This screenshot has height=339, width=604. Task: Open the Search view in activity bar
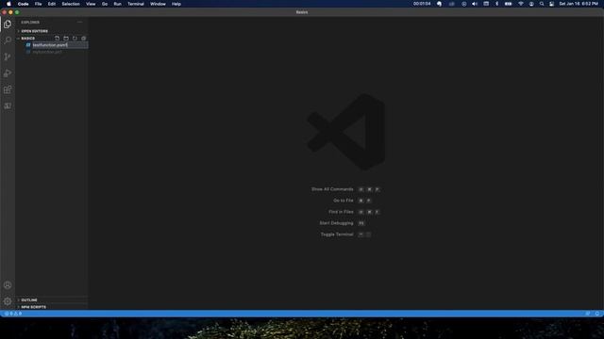[8, 40]
